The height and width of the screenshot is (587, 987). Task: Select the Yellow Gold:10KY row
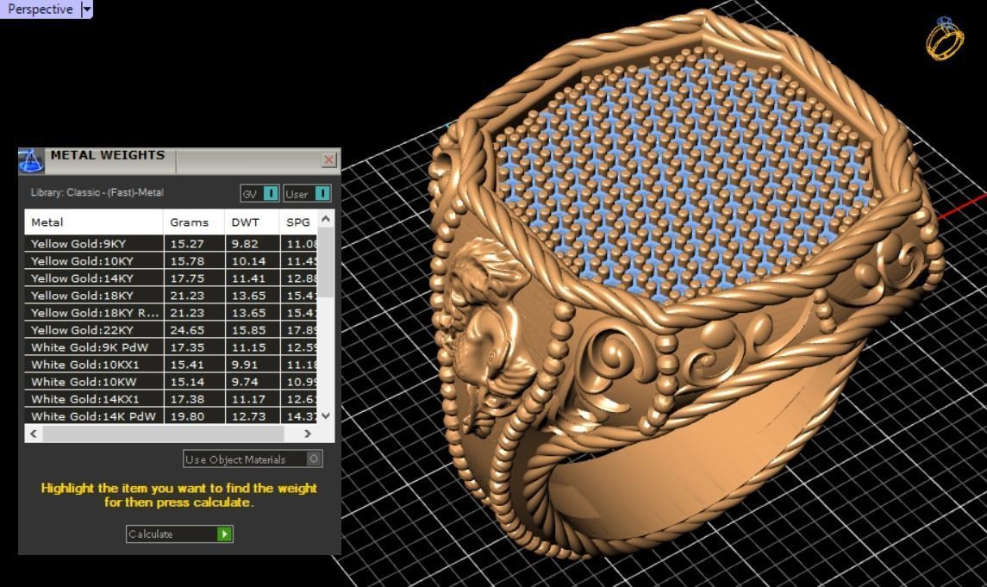pyautogui.click(x=171, y=260)
